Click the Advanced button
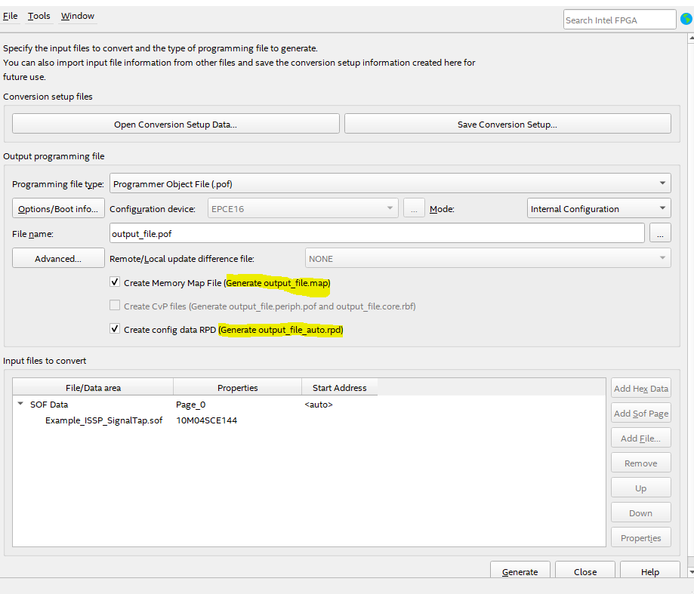The height and width of the screenshot is (594, 694). click(58, 258)
